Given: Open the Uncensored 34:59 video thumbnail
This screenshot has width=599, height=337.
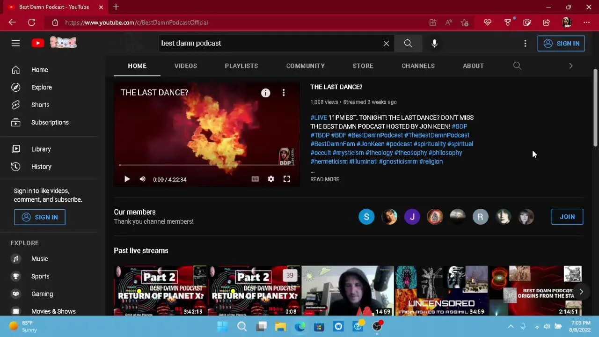Looking at the screenshot, I should click(x=441, y=291).
